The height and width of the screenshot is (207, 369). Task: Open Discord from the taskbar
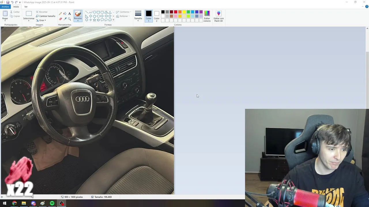tap(33, 203)
